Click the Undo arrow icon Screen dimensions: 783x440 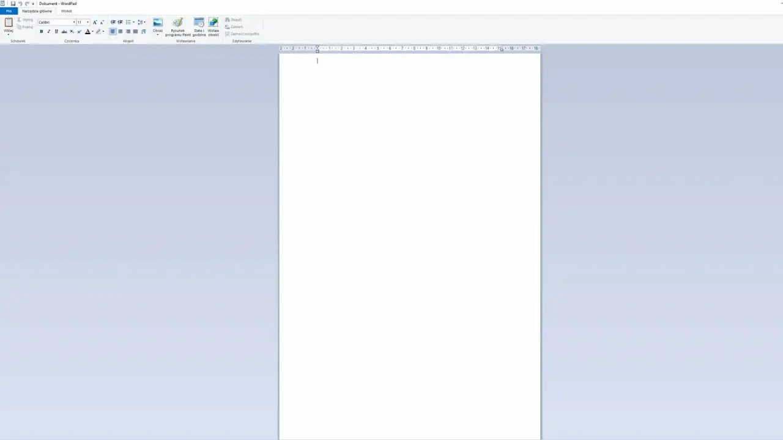pos(20,4)
